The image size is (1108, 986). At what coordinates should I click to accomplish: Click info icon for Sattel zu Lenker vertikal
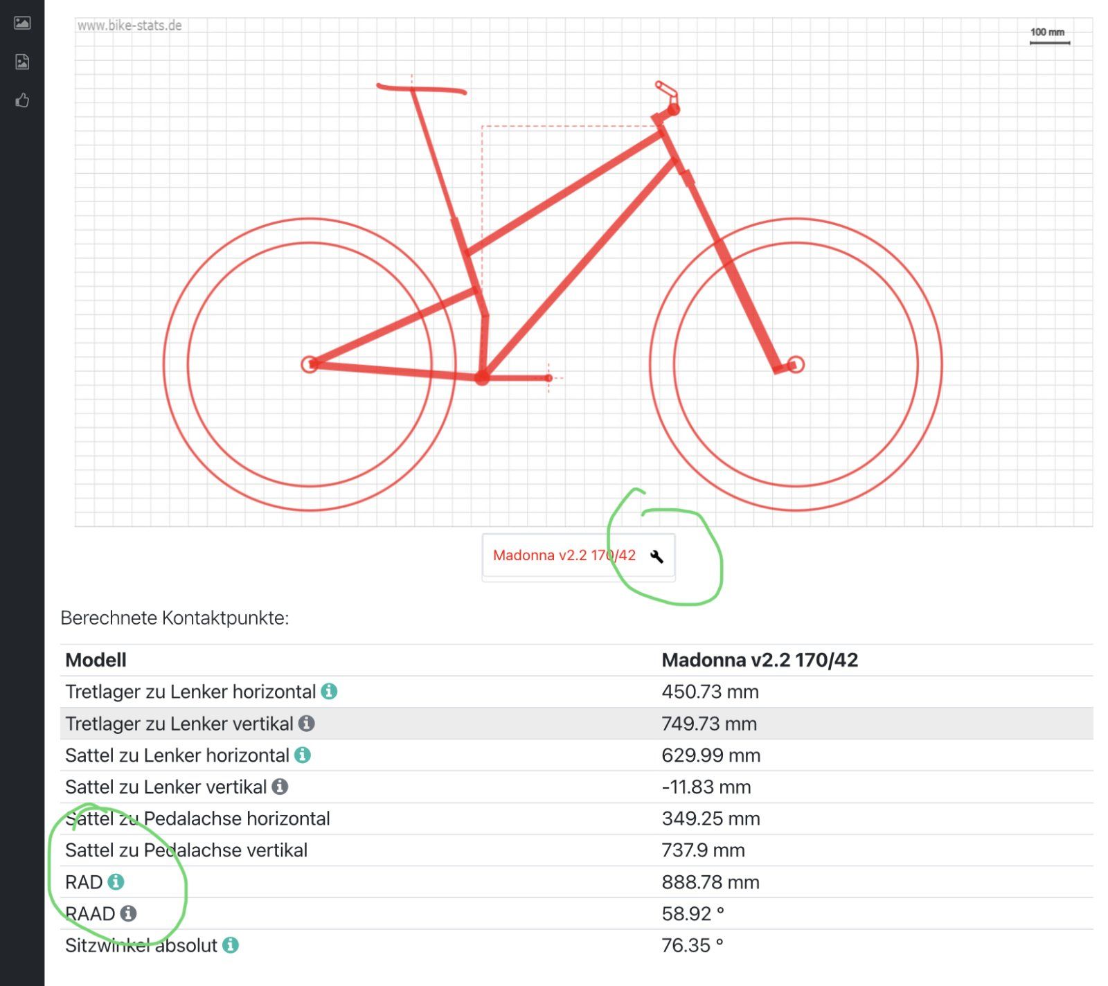tap(280, 787)
